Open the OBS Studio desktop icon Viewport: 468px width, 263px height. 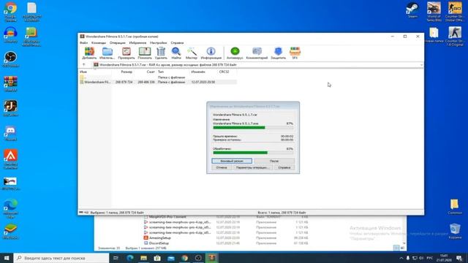pyautogui.click(x=11, y=58)
